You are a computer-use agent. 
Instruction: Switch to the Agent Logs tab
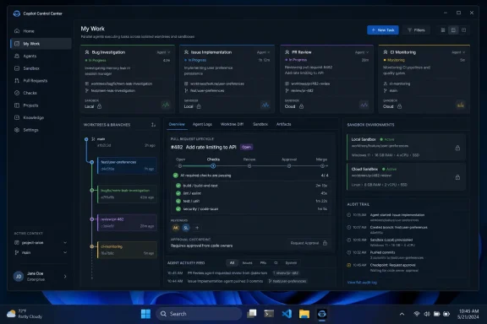coord(202,124)
